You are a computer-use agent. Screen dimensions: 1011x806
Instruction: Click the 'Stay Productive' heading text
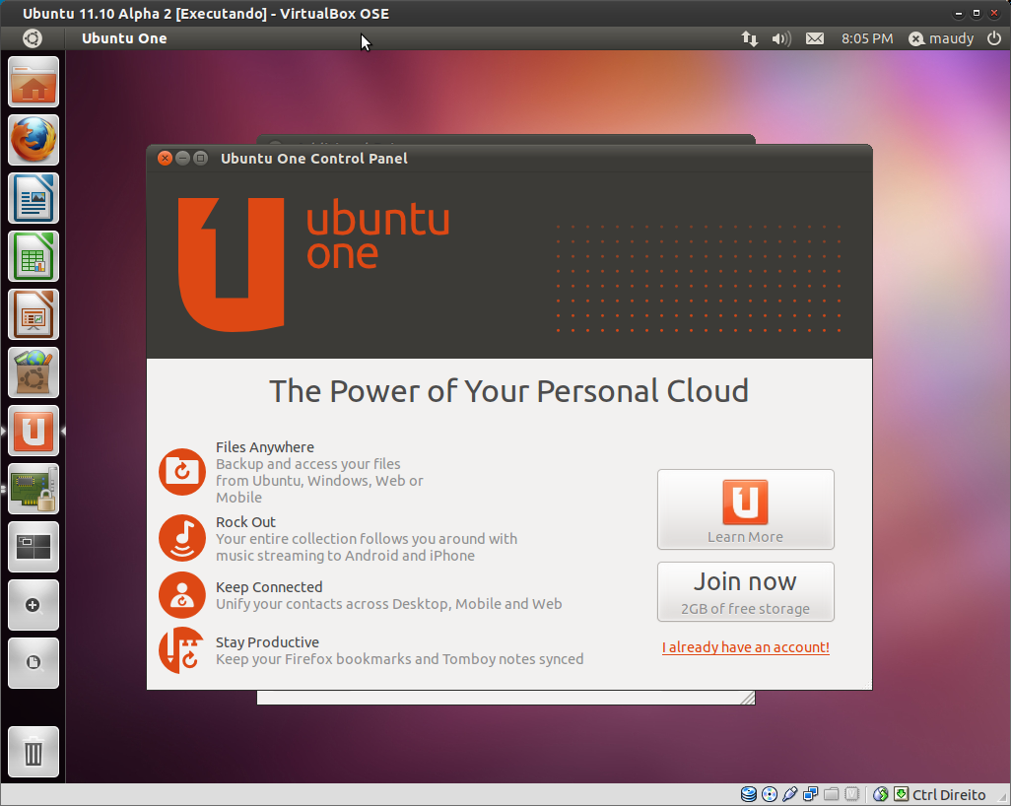267,642
